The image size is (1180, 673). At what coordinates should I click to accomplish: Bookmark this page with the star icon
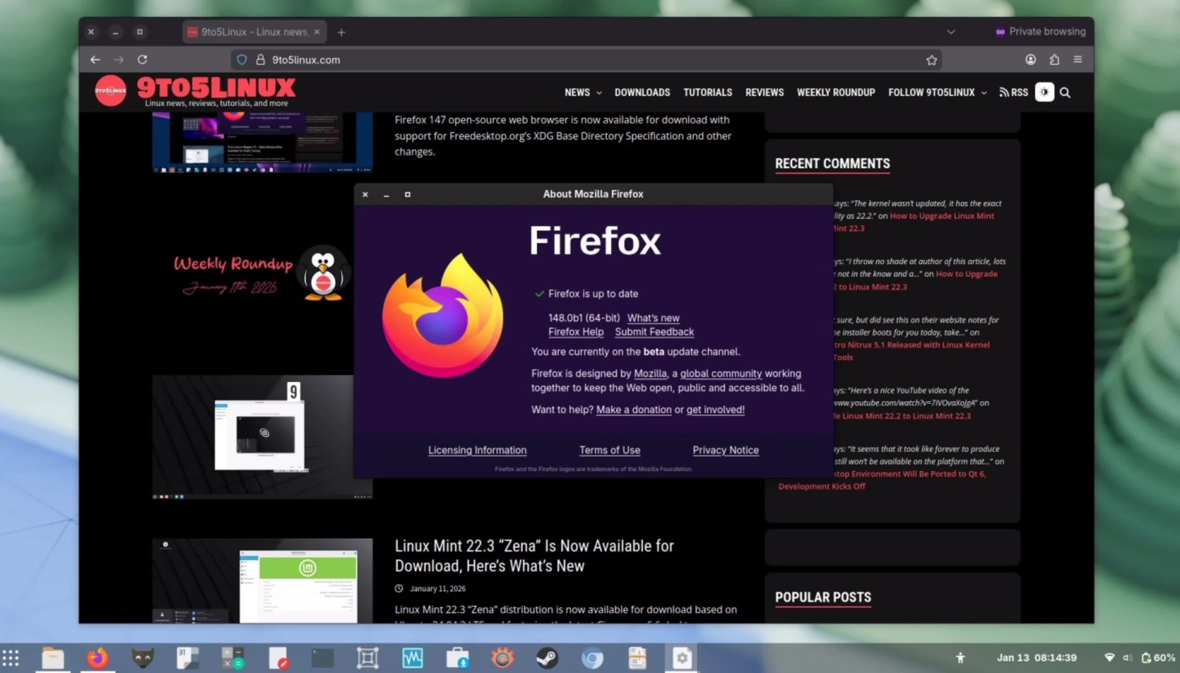coord(931,59)
